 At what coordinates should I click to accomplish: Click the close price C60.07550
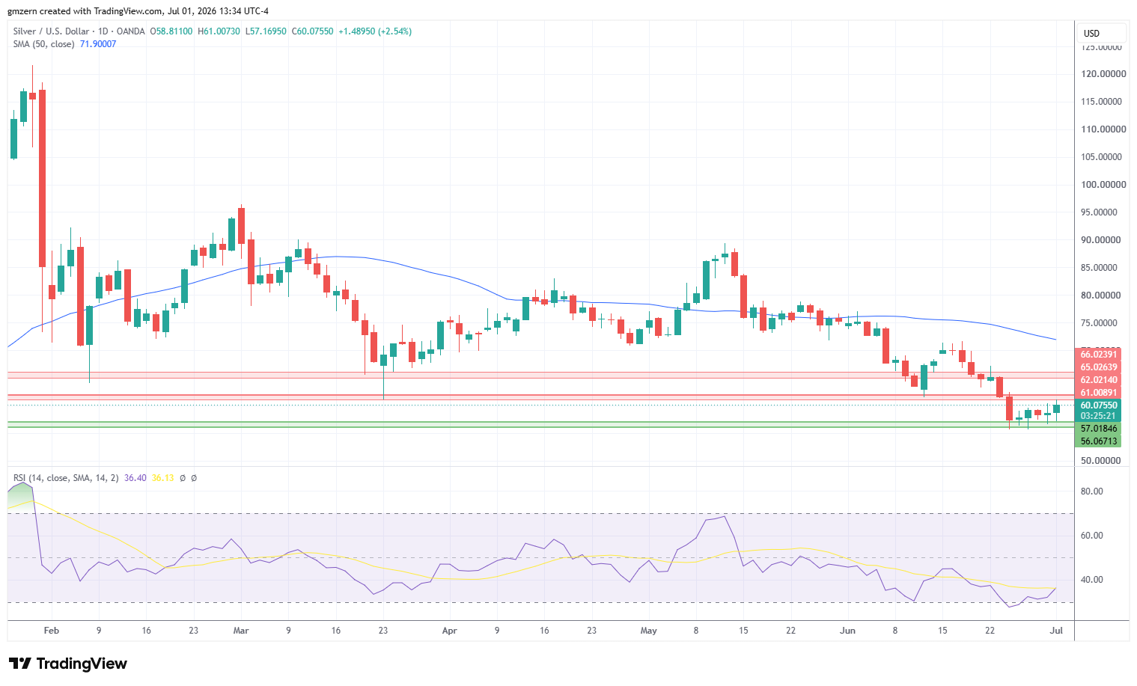pos(313,31)
